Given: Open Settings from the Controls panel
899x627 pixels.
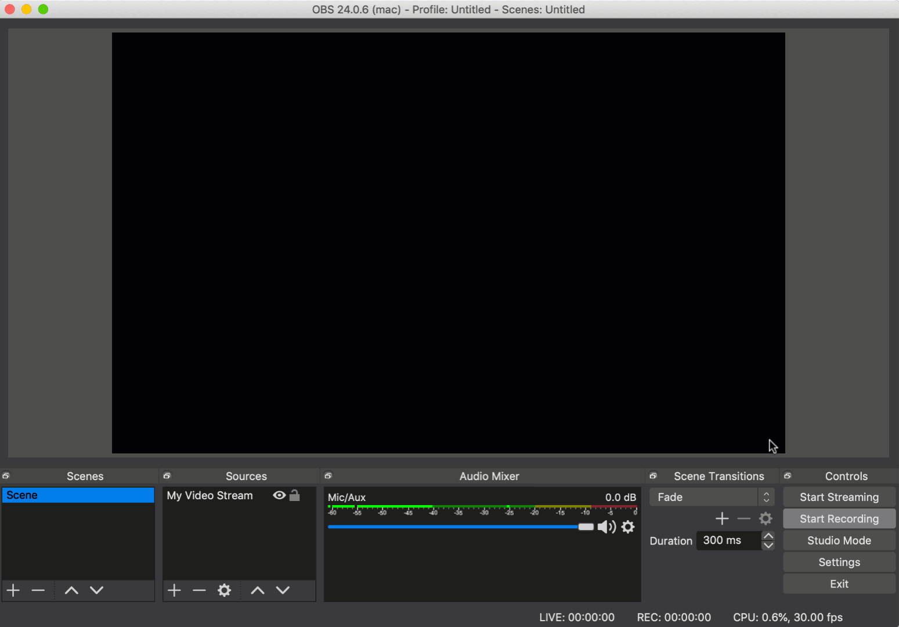Looking at the screenshot, I should click(x=839, y=562).
